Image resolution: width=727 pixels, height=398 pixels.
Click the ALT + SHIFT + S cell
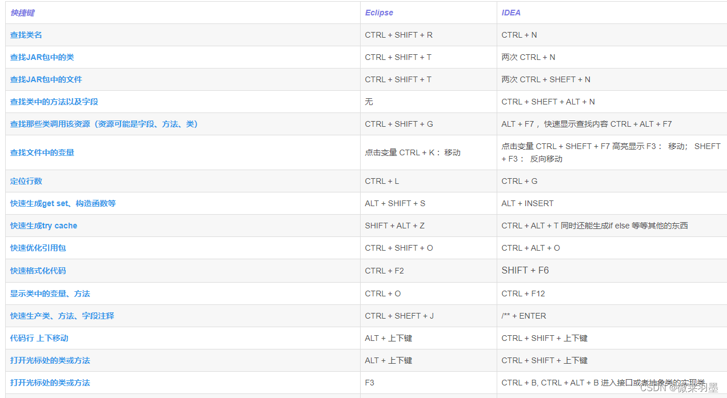pyautogui.click(x=395, y=203)
